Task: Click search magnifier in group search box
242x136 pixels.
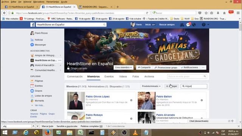Action: (x=205, y=76)
